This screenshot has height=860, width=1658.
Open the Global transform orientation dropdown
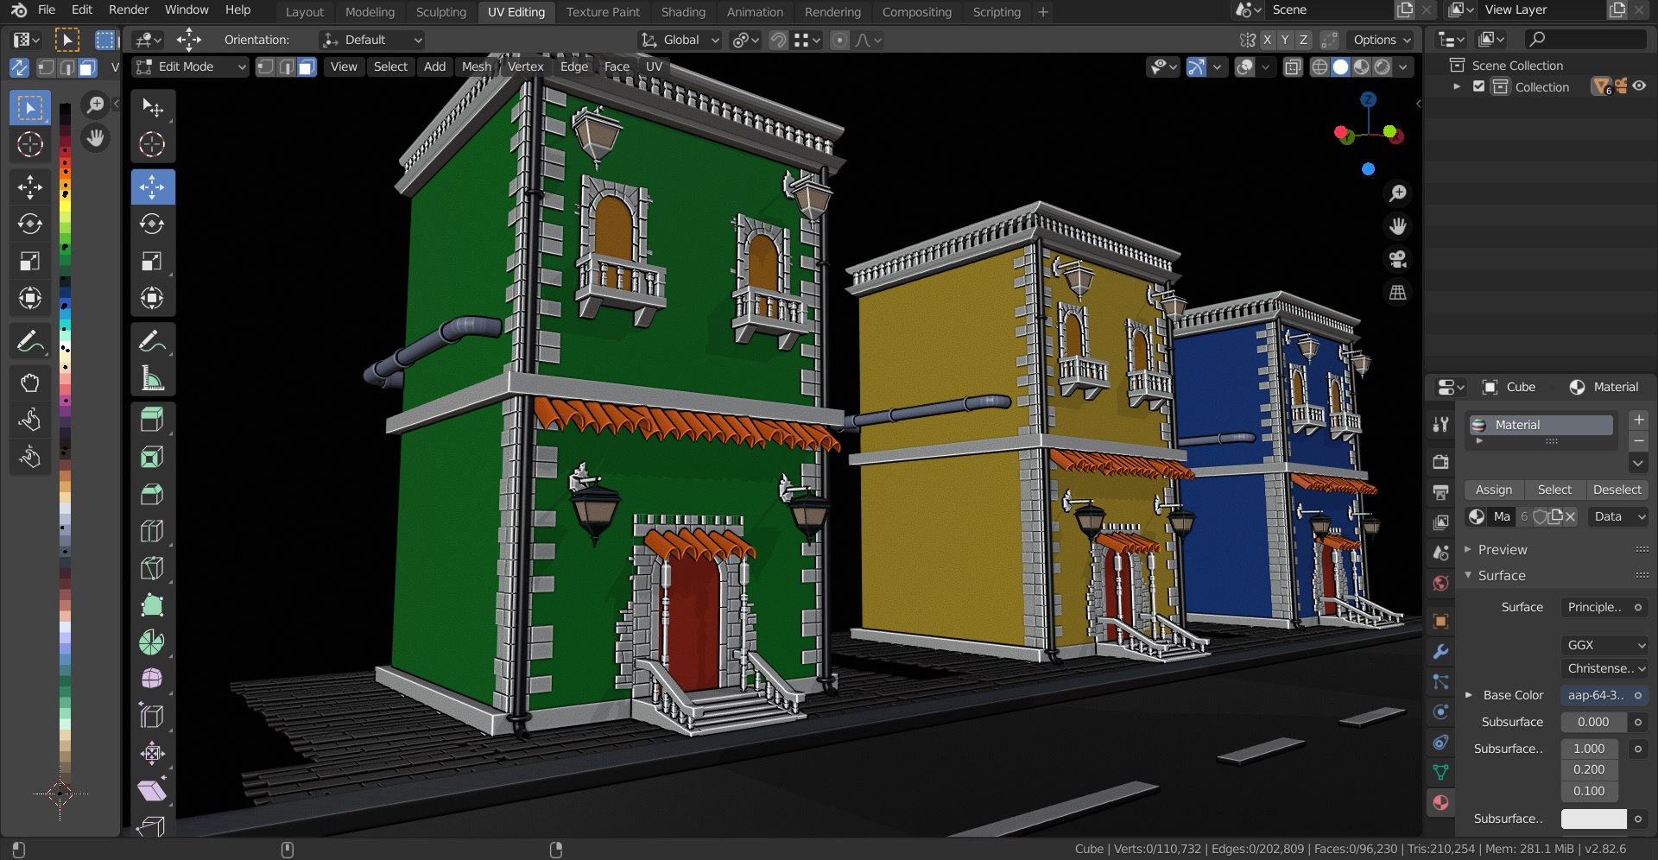(680, 40)
